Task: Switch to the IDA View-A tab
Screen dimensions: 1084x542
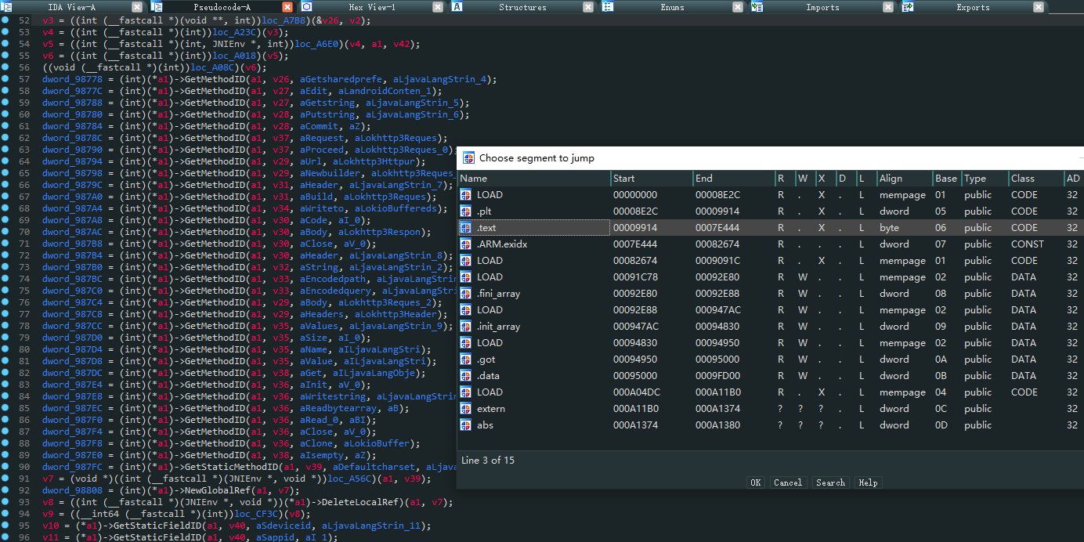Action: click(72, 7)
